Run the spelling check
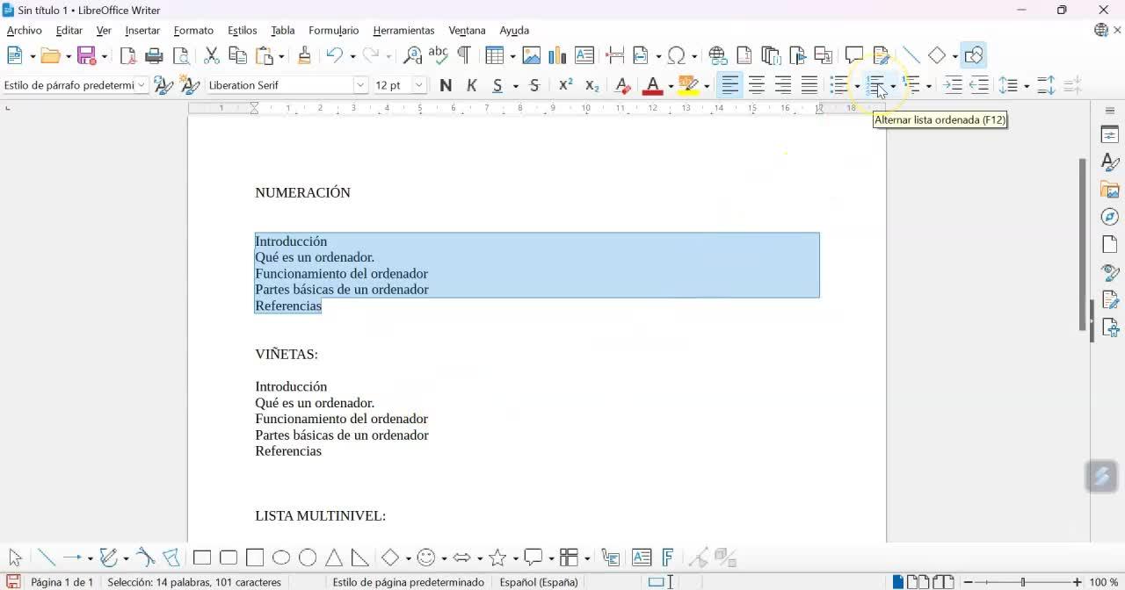 click(x=438, y=55)
